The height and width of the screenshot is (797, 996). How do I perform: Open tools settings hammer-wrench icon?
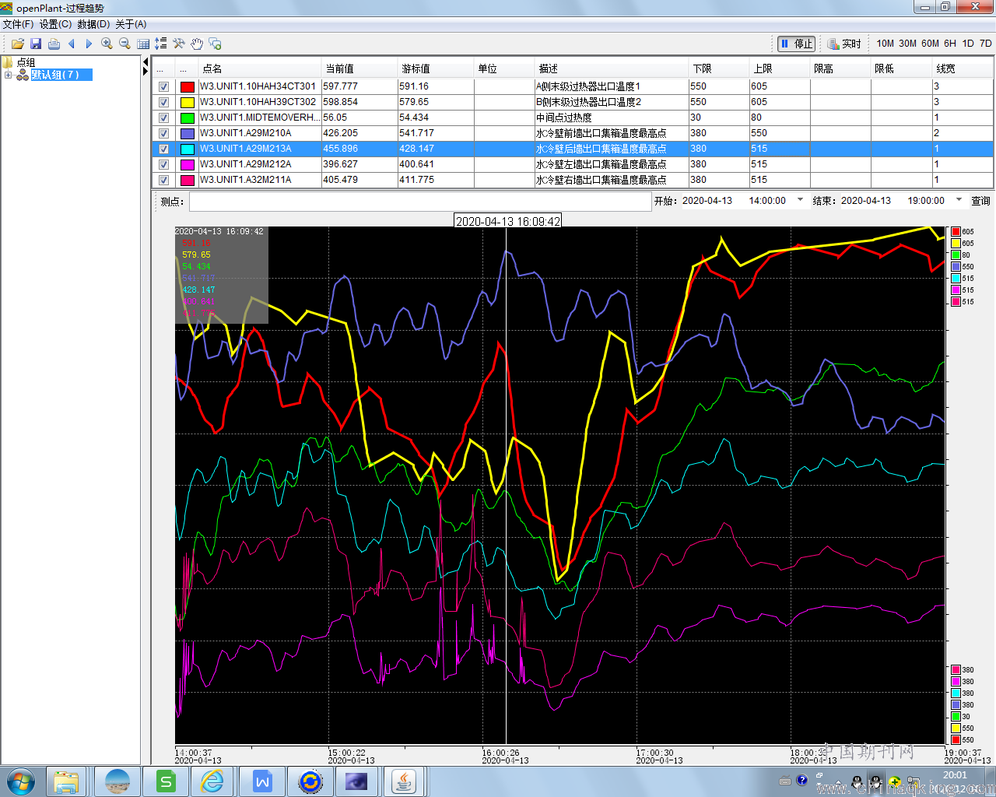[x=179, y=44]
